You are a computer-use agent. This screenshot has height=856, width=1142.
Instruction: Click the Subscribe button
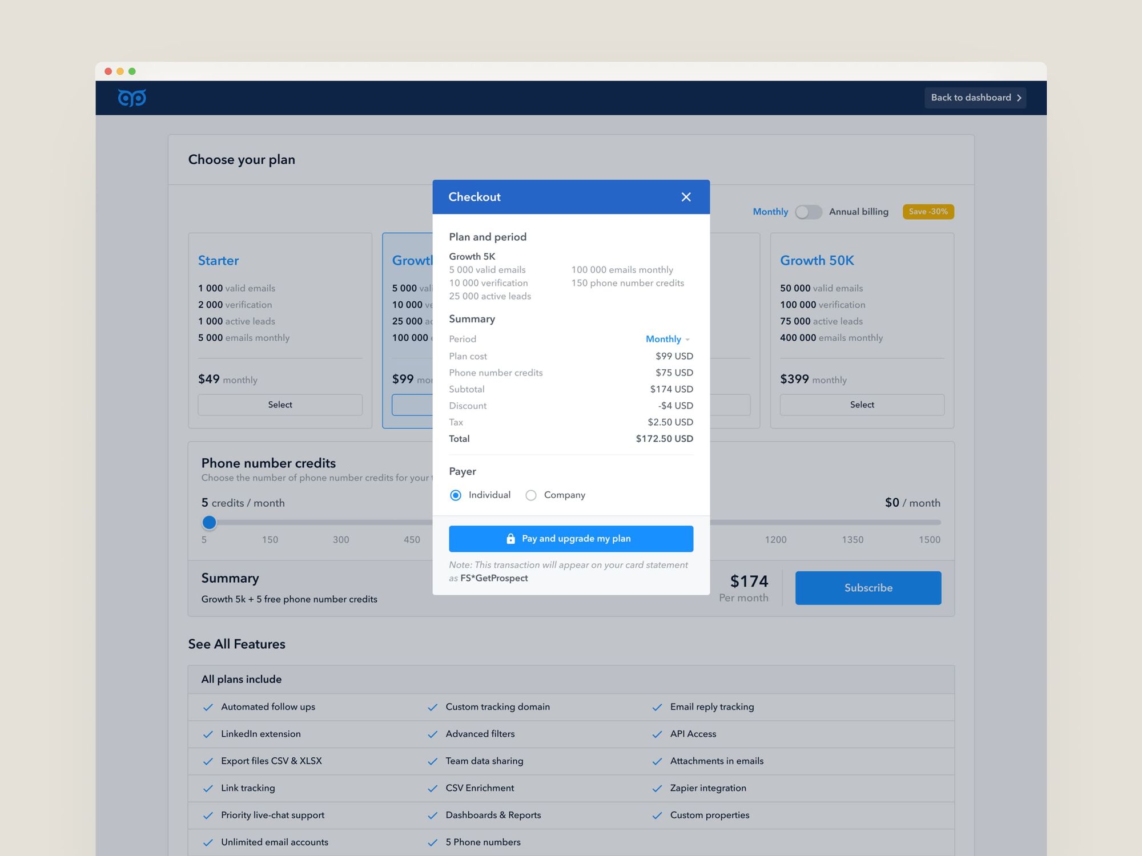tap(868, 588)
